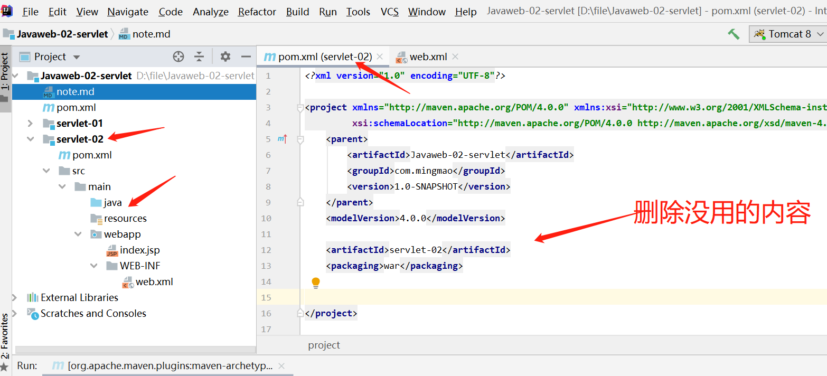Image resolution: width=827 pixels, height=376 pixels.
Task: Open Project panel settings gear
Action: point(225,57)
